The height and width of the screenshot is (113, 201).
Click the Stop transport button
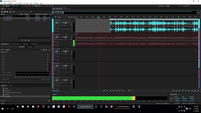click(104, 90)
